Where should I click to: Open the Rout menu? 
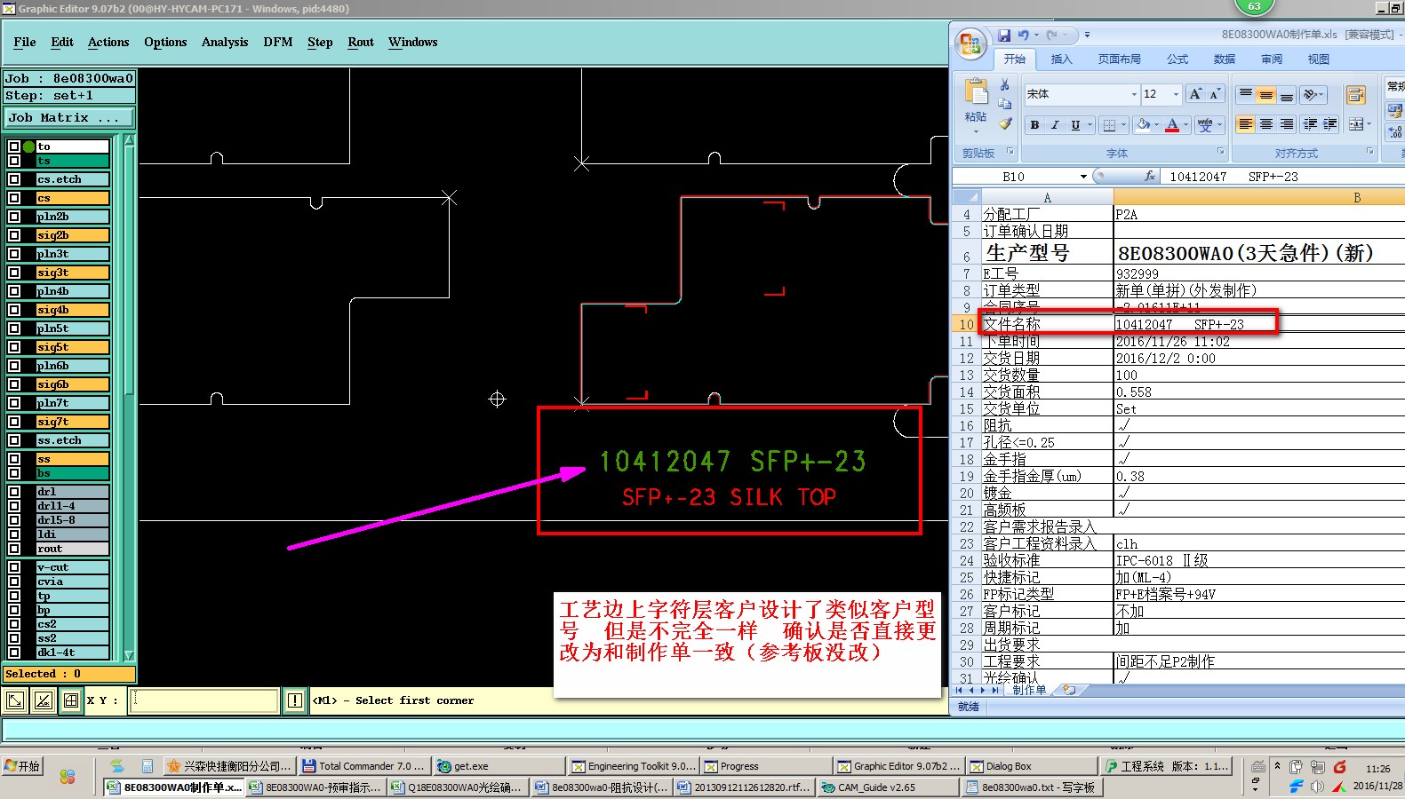(x=361, y=42)
